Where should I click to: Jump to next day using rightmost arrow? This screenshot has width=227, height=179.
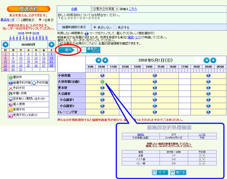tap(213, 60)
